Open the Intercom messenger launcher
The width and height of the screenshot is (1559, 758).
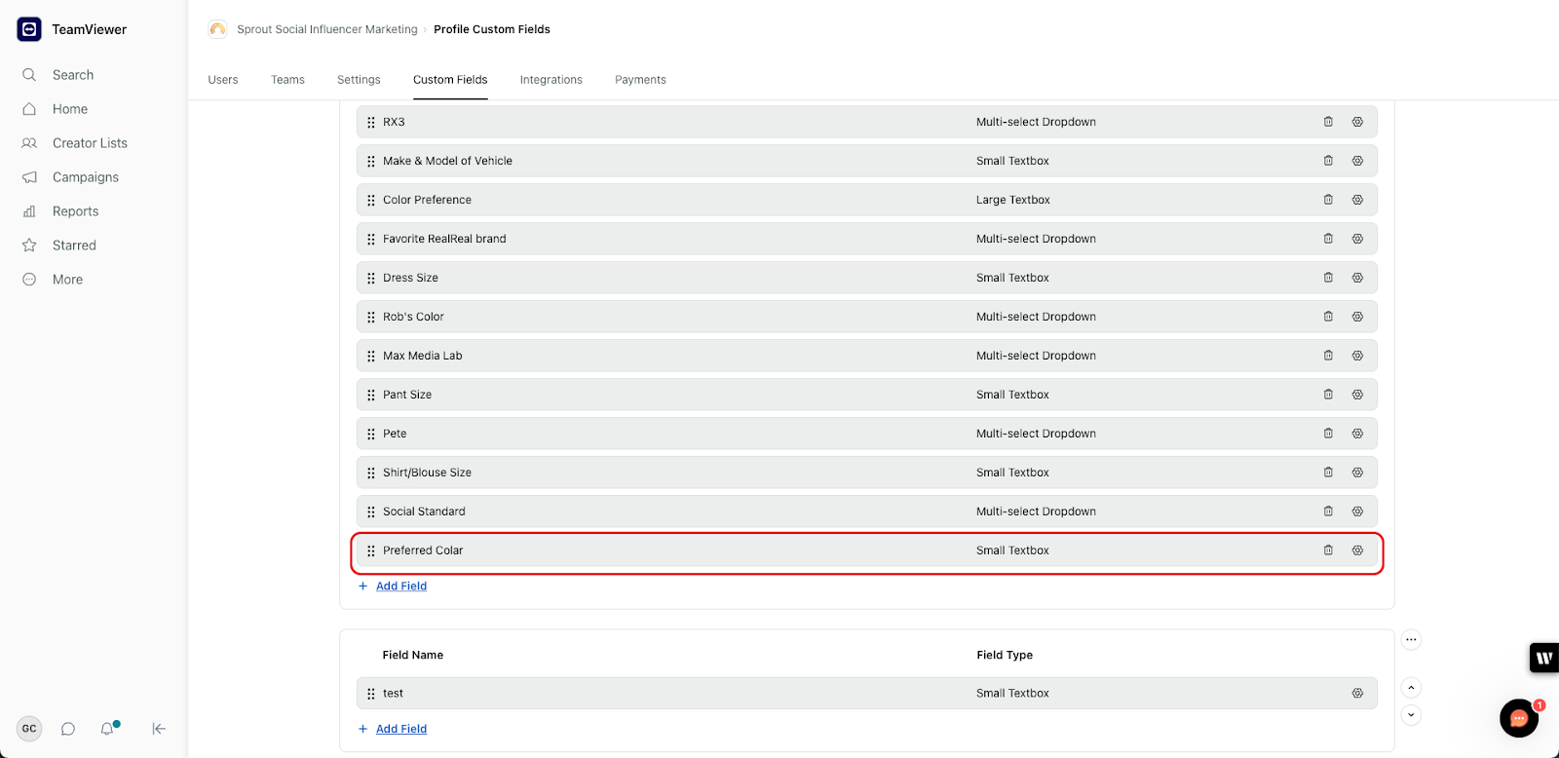pyautogui.click(x=1518, y=719)
